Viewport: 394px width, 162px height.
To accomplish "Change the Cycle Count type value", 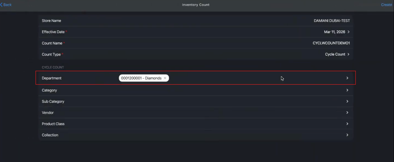I will pos(335,54).
